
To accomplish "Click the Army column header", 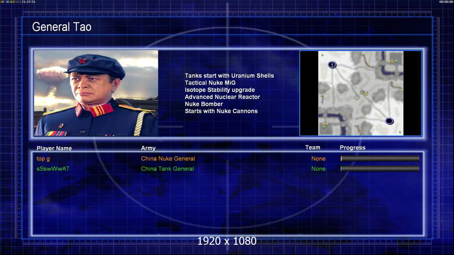I will [148, 148].
